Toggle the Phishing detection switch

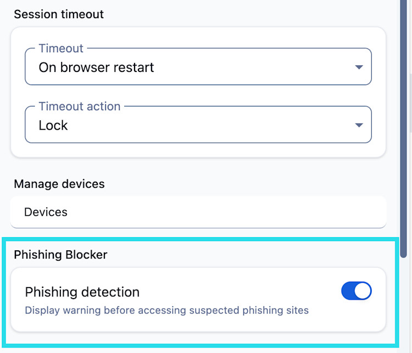(x=357, y=291)
